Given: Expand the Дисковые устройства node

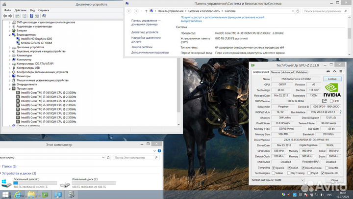Looking at the screenshot, I should pyautogui.click(x=10, y=47).
